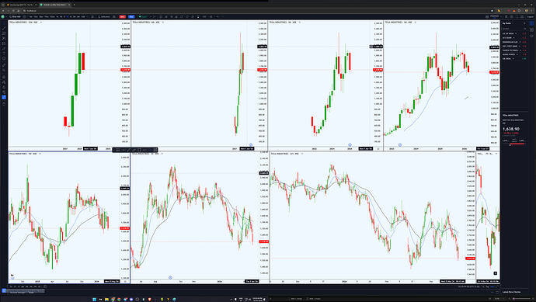Collapse the 12M TEGA INDUSTRIES chart legend
The height and width of the screenshot is (302, 536).
[x=41, y=23]
